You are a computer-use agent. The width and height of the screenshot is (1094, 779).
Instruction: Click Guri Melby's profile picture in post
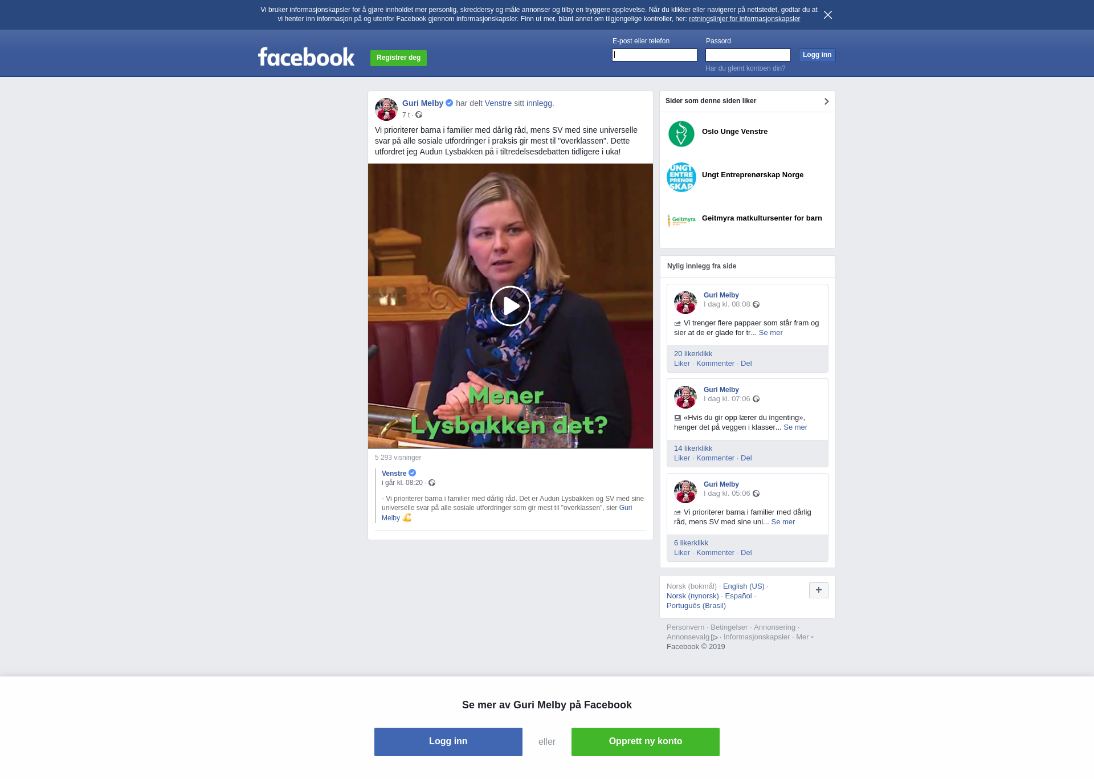386,109
